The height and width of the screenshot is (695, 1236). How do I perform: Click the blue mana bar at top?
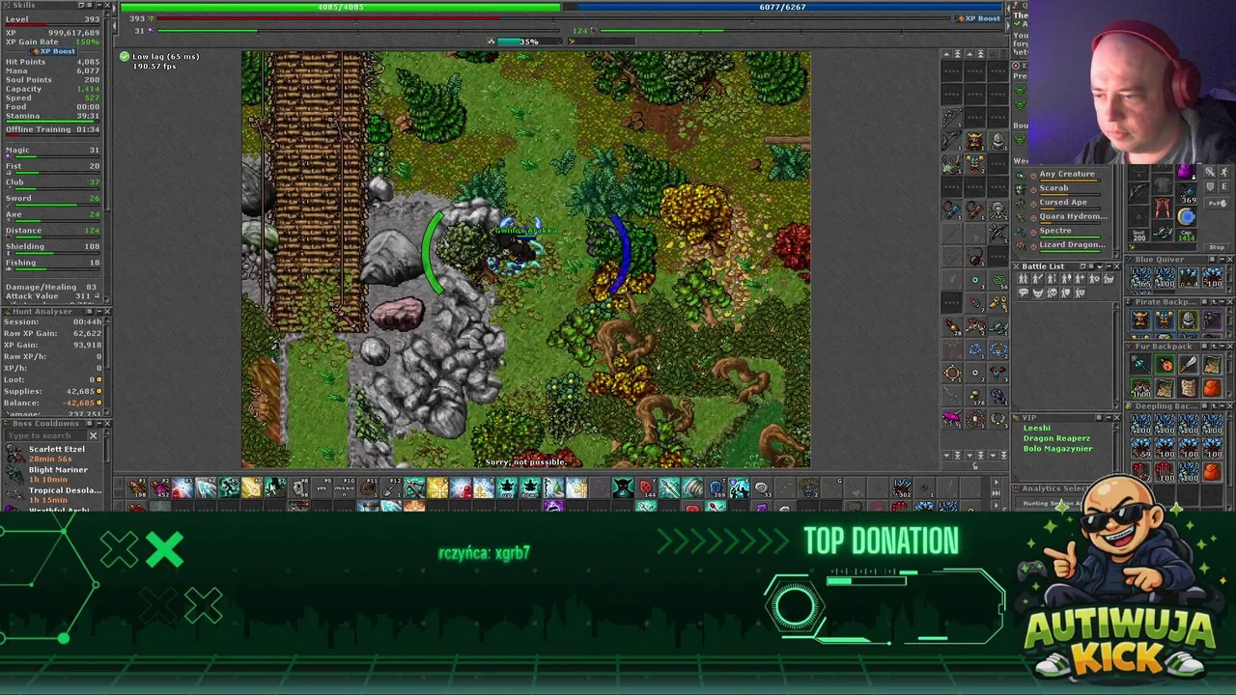[784, 7]
